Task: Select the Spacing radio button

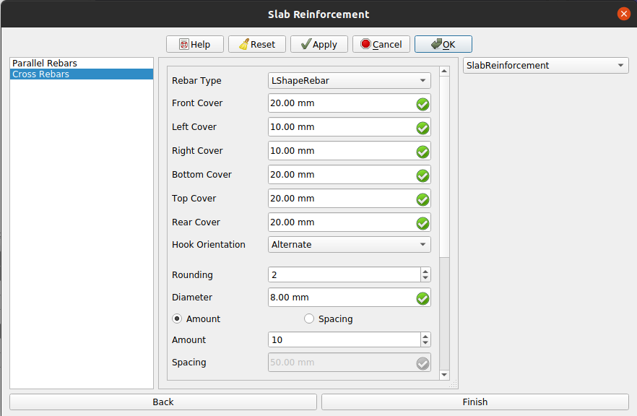Action: tap(309, 319)
